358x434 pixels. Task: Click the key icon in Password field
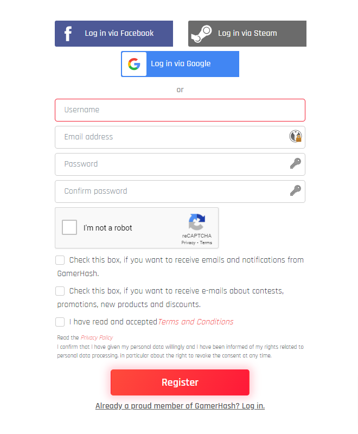tap(296, 164)
